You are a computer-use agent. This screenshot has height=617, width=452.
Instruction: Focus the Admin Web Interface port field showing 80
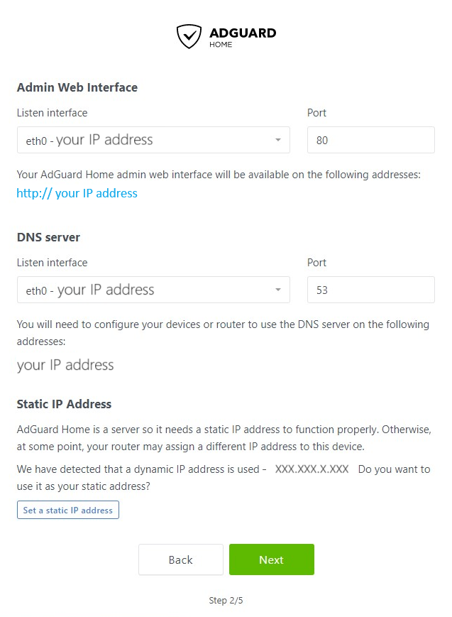tap(371, 140)
